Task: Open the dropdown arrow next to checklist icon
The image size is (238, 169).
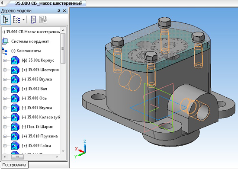Action: pos(23,20)
